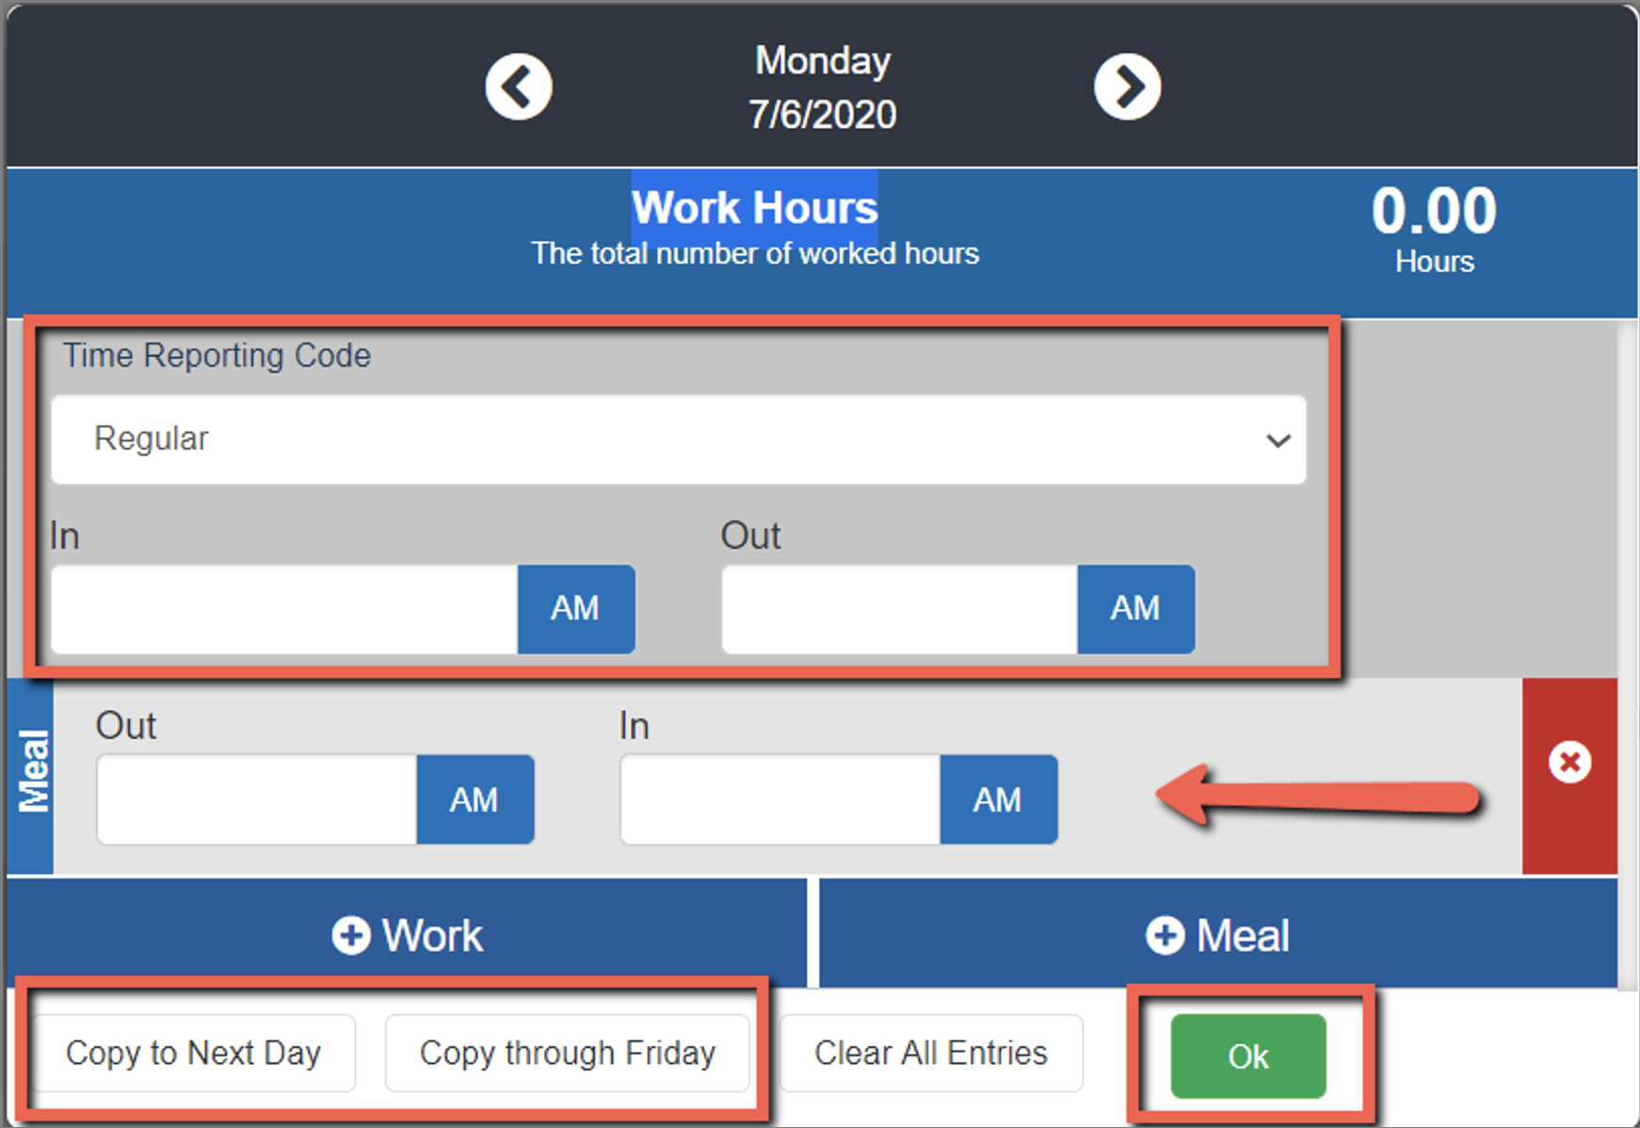
Task: Confirm with the green Ok button
Action: click(x=1248, y=1055)
